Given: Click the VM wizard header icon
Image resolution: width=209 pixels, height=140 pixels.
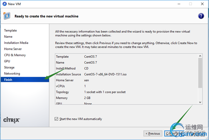Looking at the screenshot, I should pos(7,16).
